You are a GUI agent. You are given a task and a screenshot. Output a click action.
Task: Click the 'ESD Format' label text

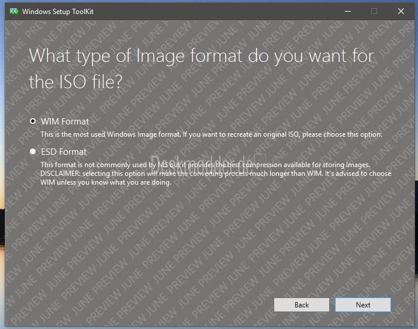coord(64,152)
